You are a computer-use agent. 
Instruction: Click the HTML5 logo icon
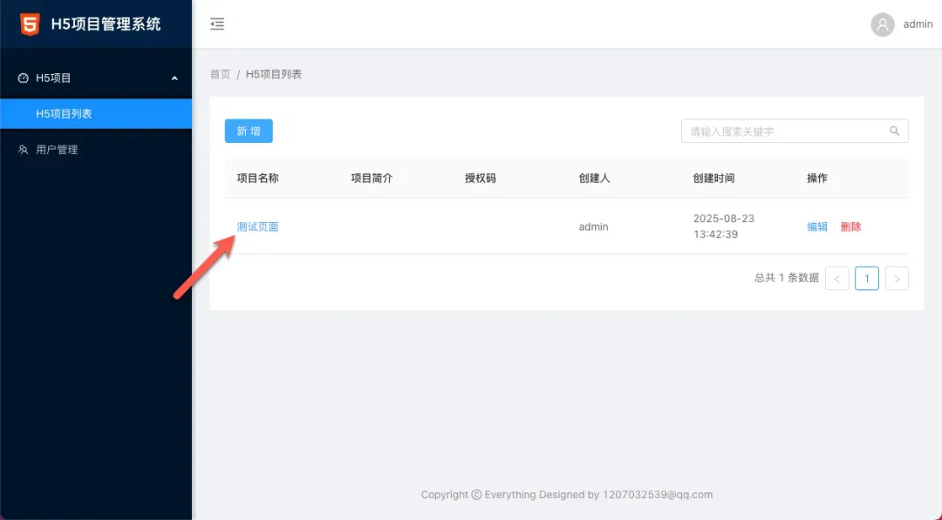(30, 24)
